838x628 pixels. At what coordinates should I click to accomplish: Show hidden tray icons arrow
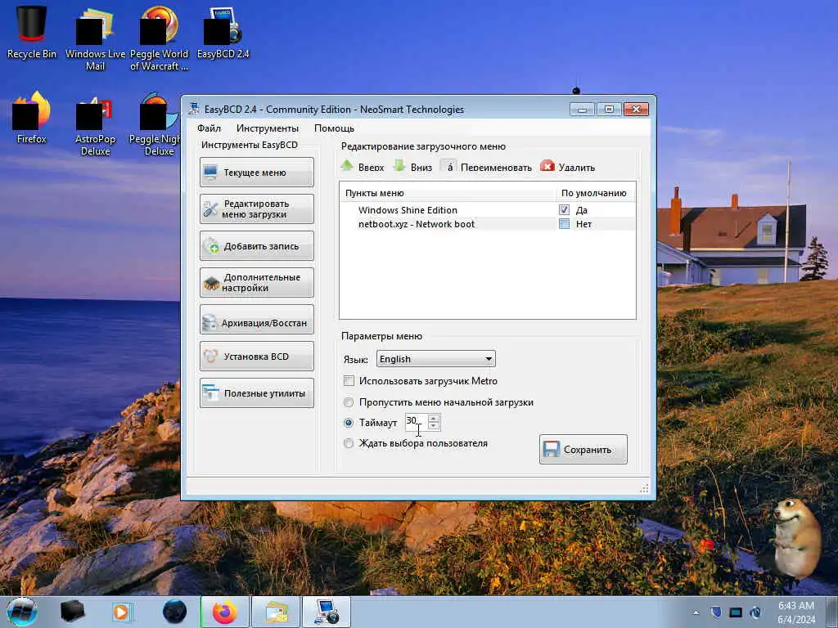pyautogui.click(x=696, y=612)
